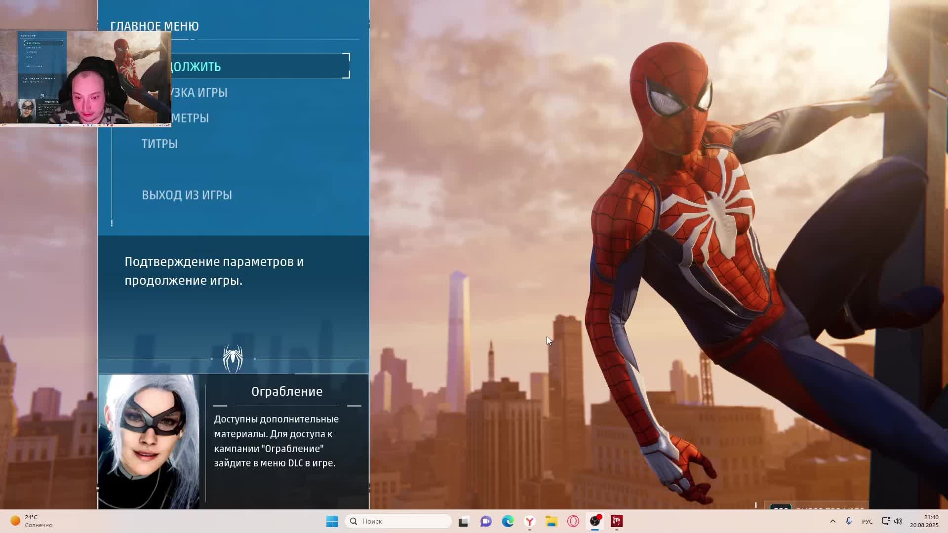This screenshot has width=948, height=533.
Task: Open РУС language input switcher
Action: (867, 521)
